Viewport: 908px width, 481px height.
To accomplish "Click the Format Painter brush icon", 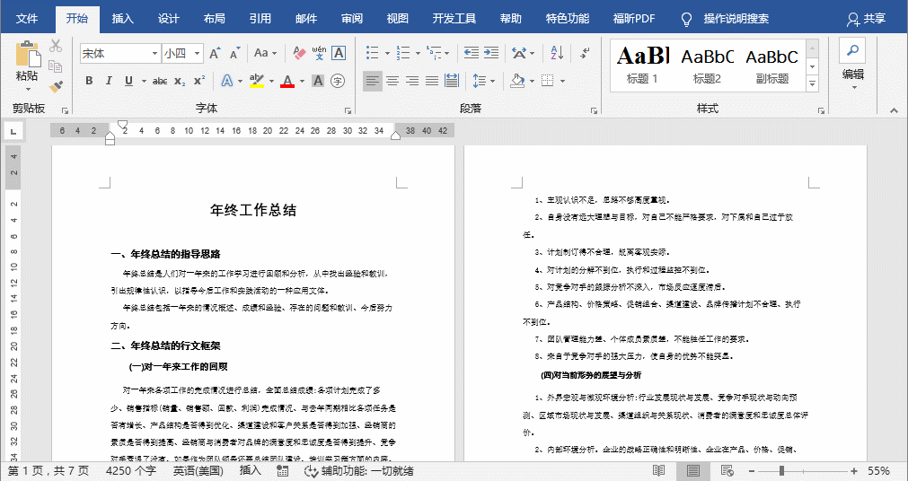I will click(x=56, y=86).
